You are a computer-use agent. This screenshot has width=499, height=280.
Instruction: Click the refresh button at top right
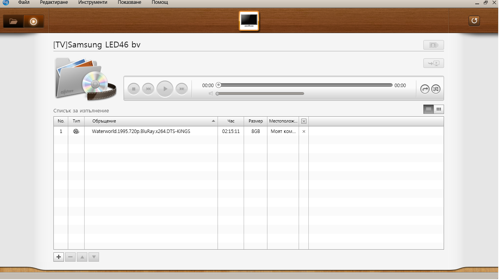coord(474,21)
